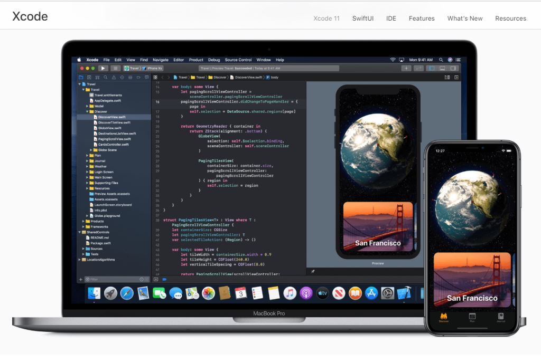Viewport: 541px width, 362px height.
Task: Click the pin preview icon below canvas
Action: coord(313,272)
